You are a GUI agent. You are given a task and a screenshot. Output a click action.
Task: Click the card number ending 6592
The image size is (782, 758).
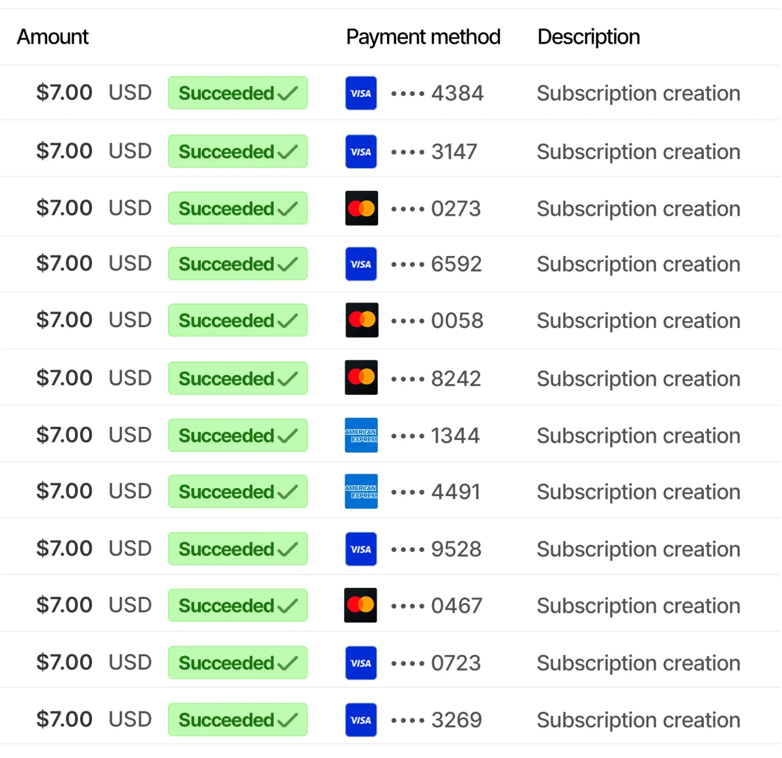[x=437, y=264]
